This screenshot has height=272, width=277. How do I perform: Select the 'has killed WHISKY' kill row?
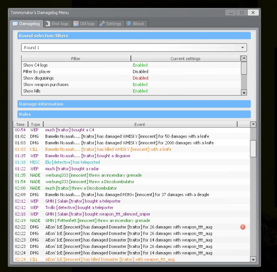coord(132,149)
